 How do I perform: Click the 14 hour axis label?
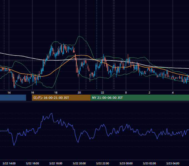click(x=9, y=93)
